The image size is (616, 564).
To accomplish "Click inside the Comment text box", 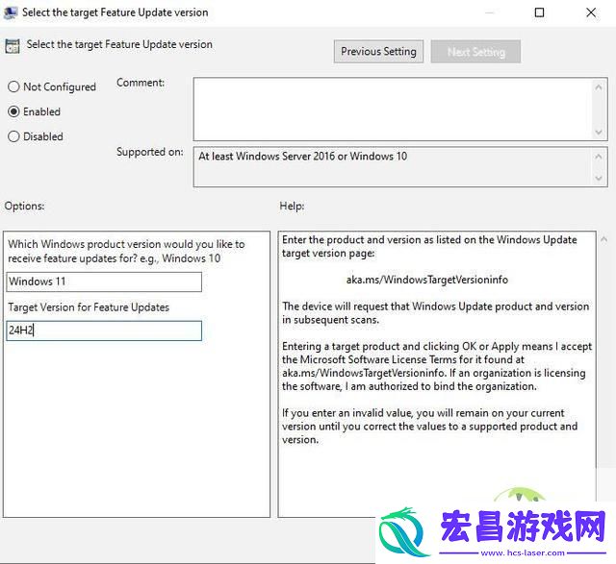I will tap(393, 109).
